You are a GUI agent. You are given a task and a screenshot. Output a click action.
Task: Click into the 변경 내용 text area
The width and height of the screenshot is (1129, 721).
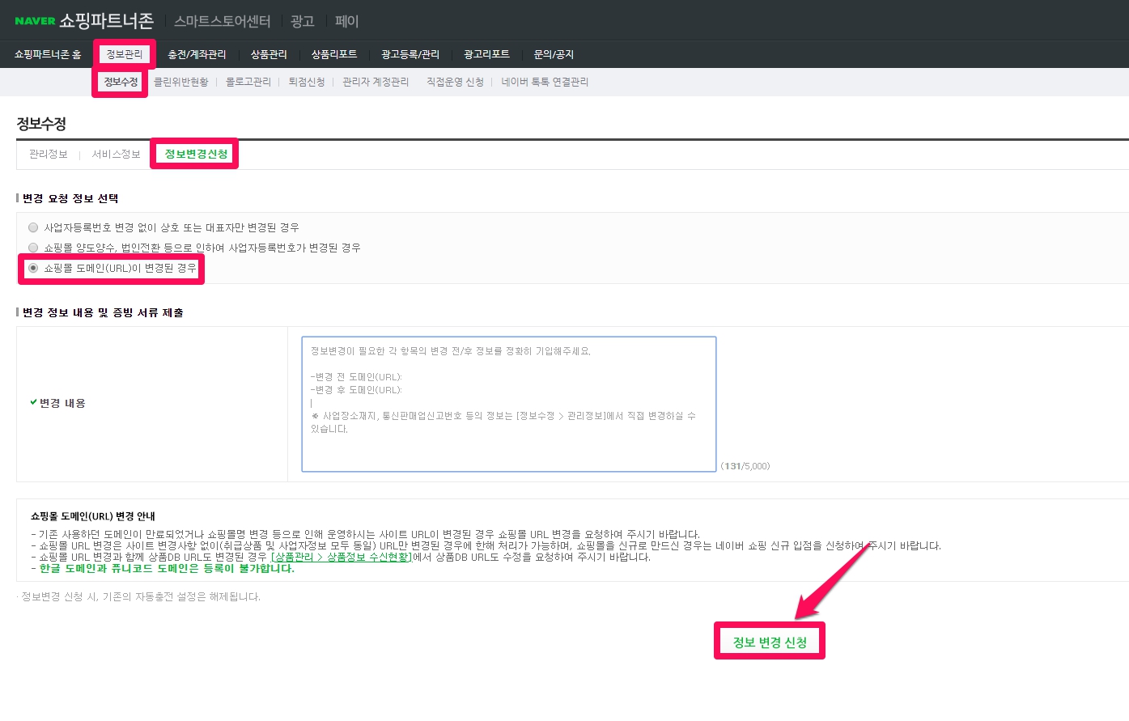pyautogui.click(x=508, y=404)
